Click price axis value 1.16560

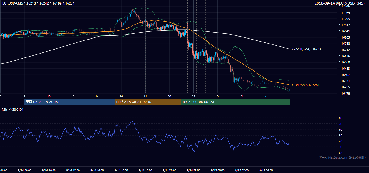pyautogui.click(x=344, y=62)
